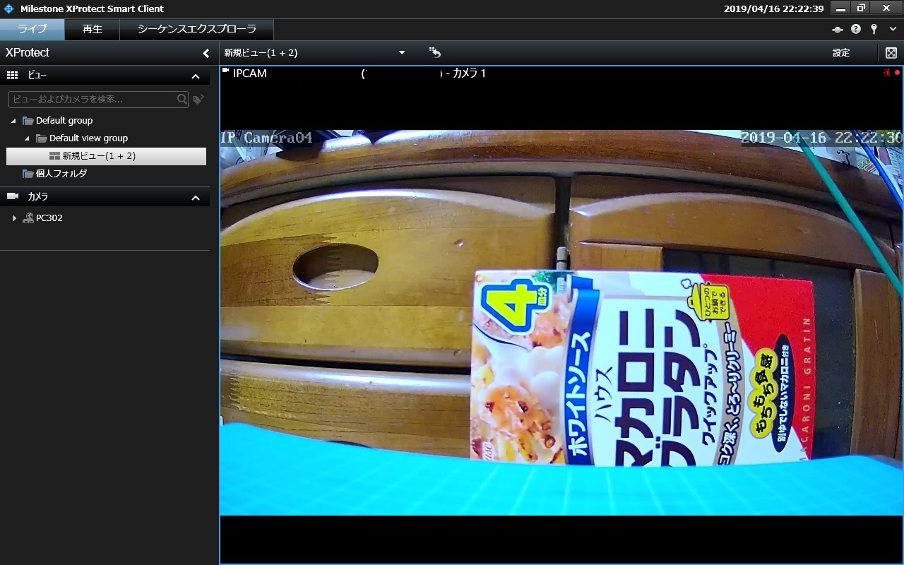Click the key (login) icon
Viewport: 904px width, 565px height.
874,29
